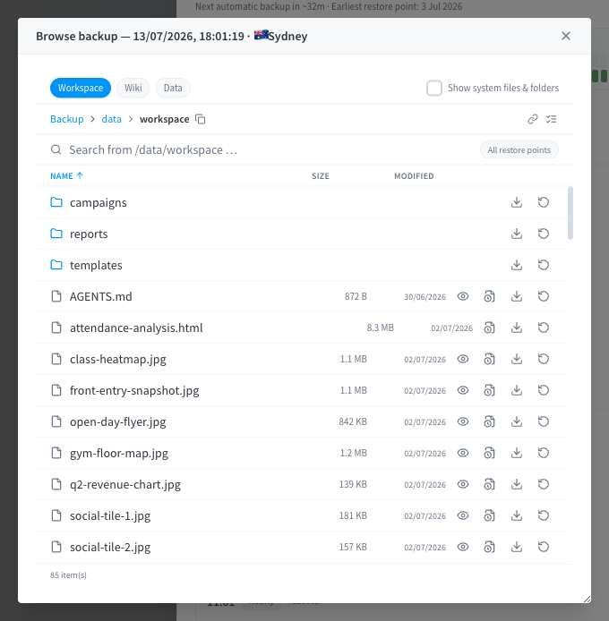Download the campaigns folder

(x=516, y=202)
